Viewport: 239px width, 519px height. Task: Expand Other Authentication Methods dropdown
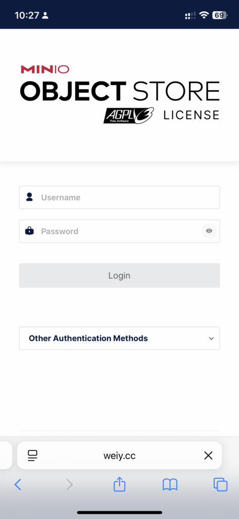pyautogui.click(x=119, y=338)
